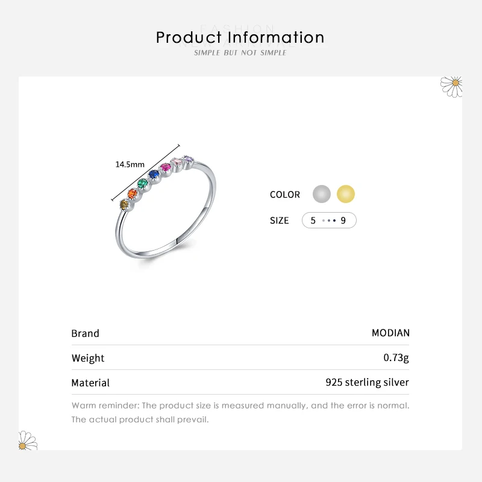The image size is (482, 482).
Task: Click the Product Information heading
Action: click(240, 37)
